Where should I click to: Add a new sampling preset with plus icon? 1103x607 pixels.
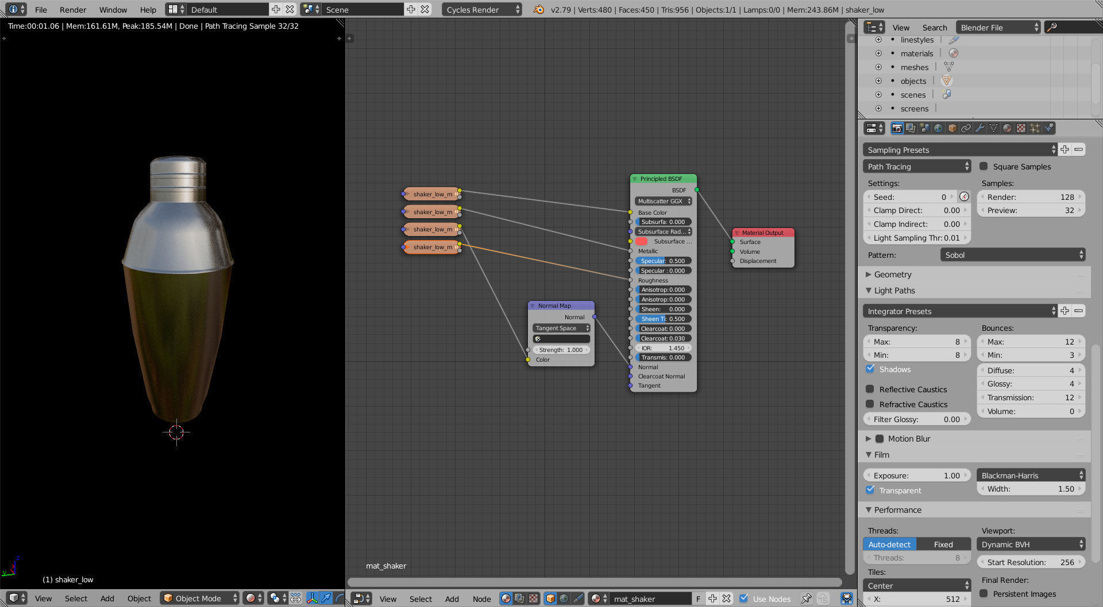click(1065, 149)
